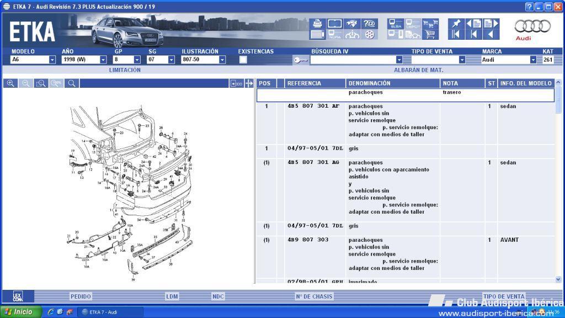Click the document with car icon

click(413, 35)
